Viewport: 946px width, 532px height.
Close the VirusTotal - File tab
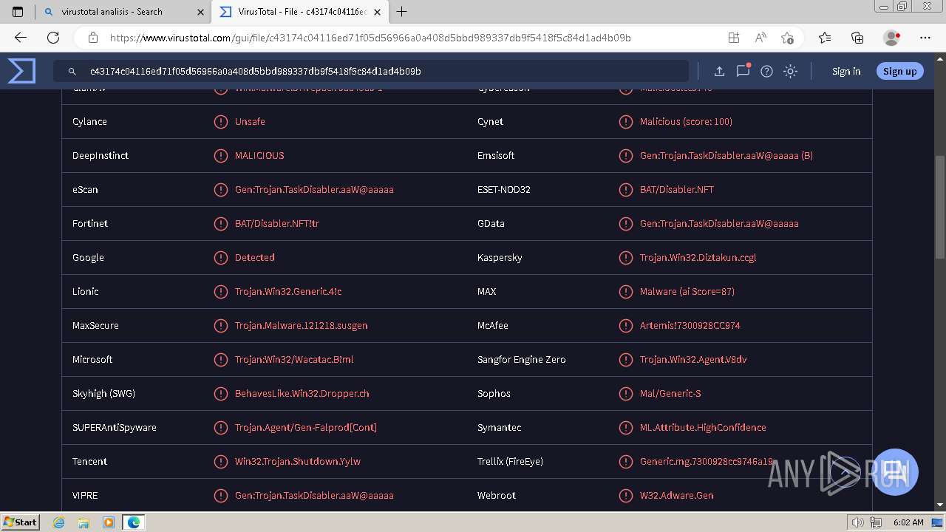(x=377, y=12)
